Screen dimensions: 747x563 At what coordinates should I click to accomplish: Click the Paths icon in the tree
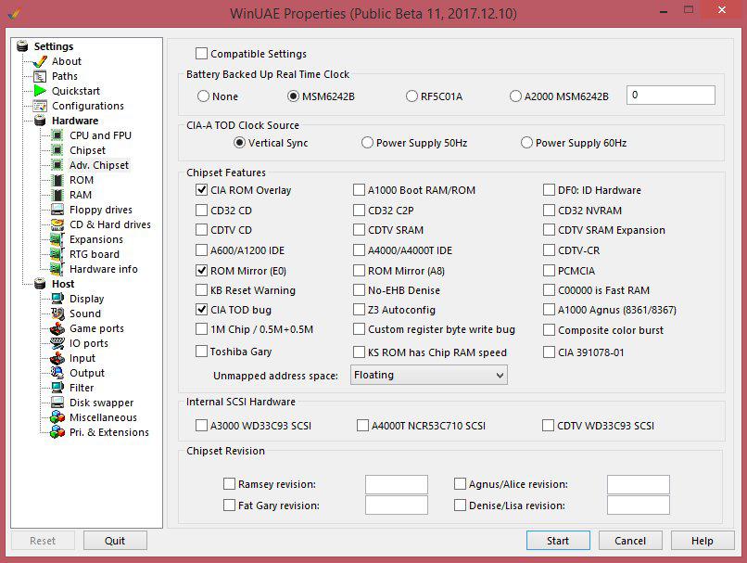click(40, 76)
